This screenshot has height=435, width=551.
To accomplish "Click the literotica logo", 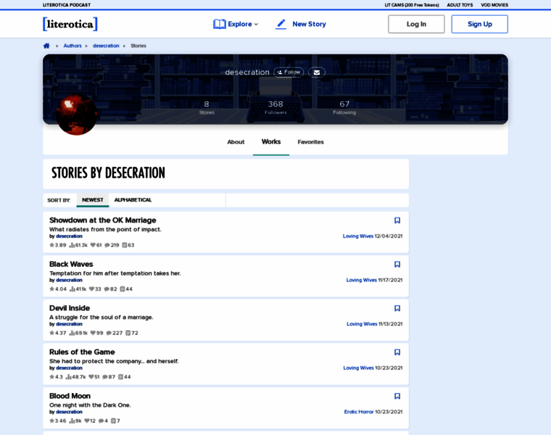I will click(70, 24).
